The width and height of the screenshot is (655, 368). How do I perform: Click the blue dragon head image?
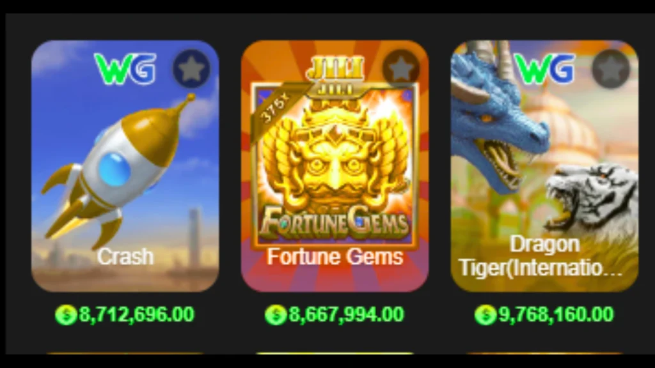tap(499, 121)
